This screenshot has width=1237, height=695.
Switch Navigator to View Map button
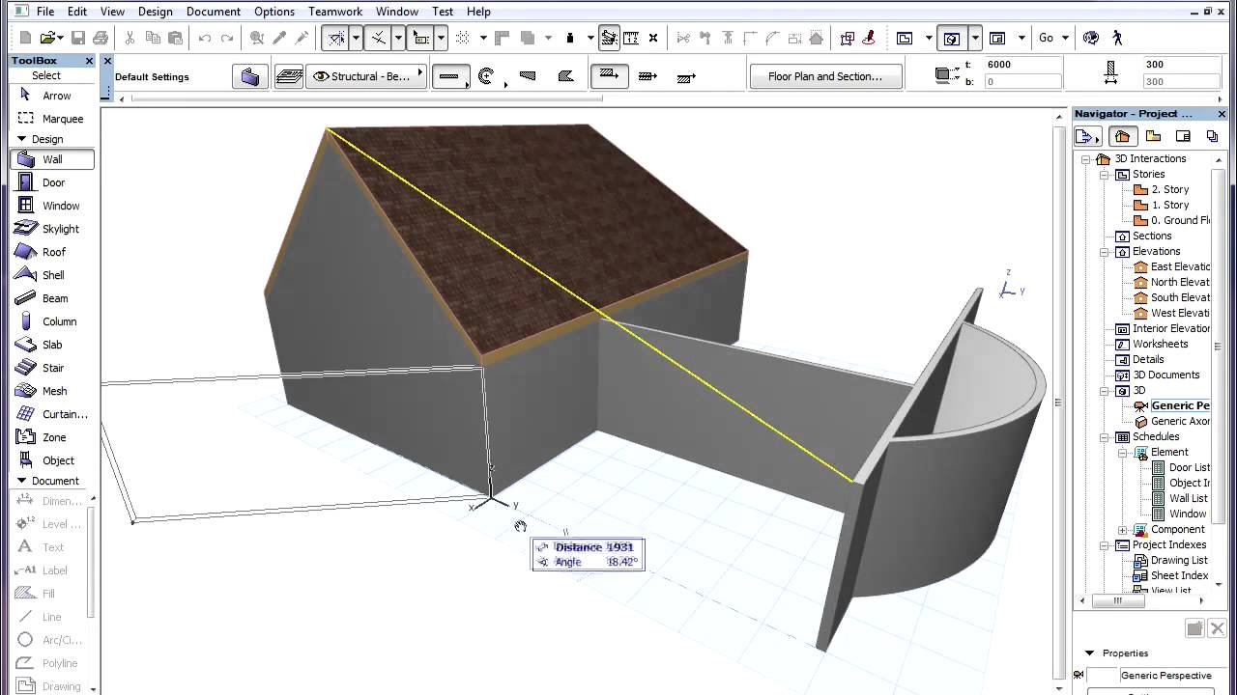tap(1153, 136)
